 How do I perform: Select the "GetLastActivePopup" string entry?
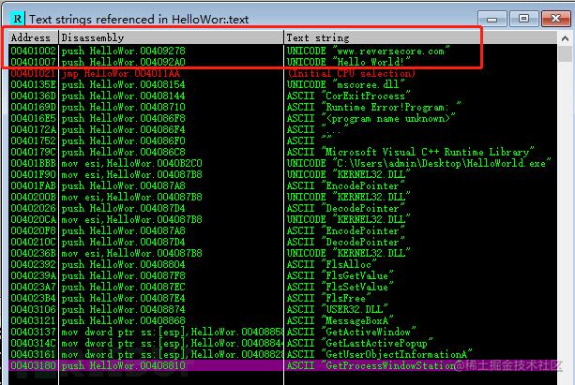tap(360, 343)
